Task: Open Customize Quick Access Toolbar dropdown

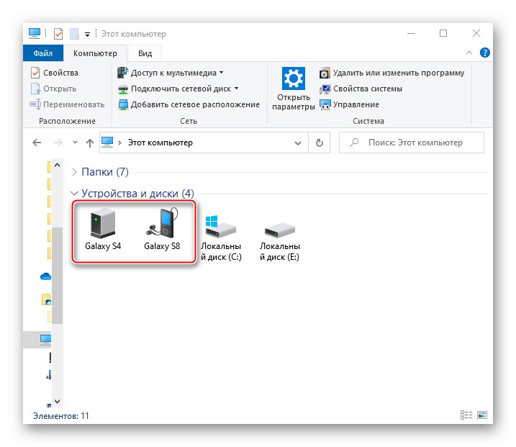Action: 87,34
